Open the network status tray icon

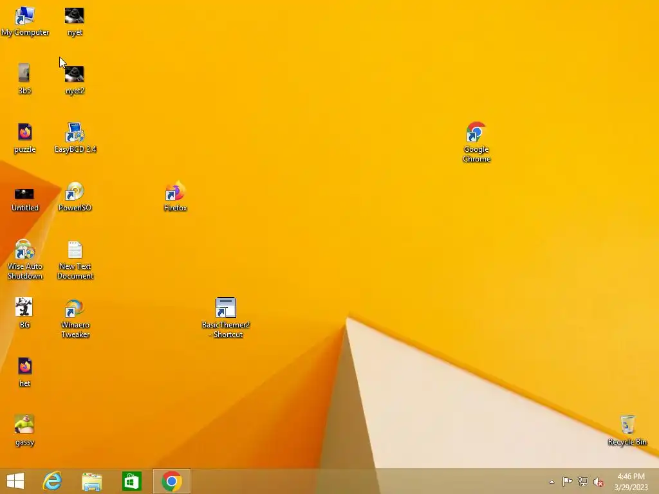click(582, 482)
